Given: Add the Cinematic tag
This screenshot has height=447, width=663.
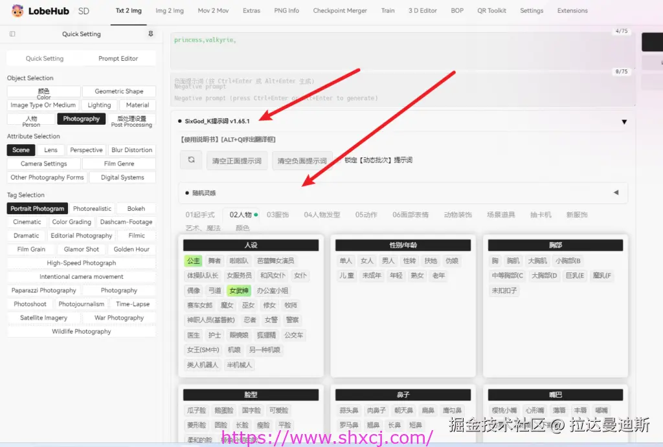Looking at the screenshot, I should tap(27, 222).
